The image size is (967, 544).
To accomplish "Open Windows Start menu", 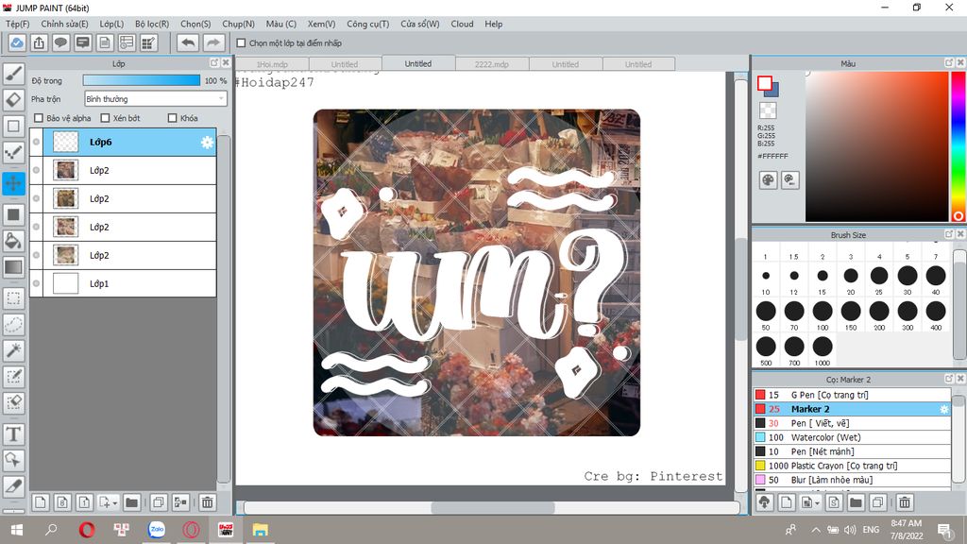I will [x=17, y=530].
